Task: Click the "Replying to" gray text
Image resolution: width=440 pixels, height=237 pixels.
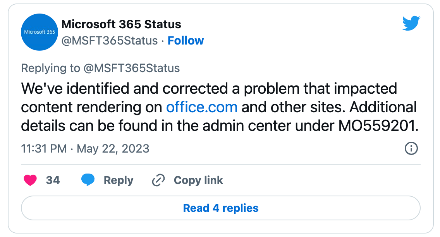Action: click(50, 69)
